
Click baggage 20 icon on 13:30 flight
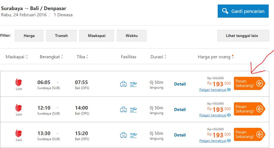point(124,135)
